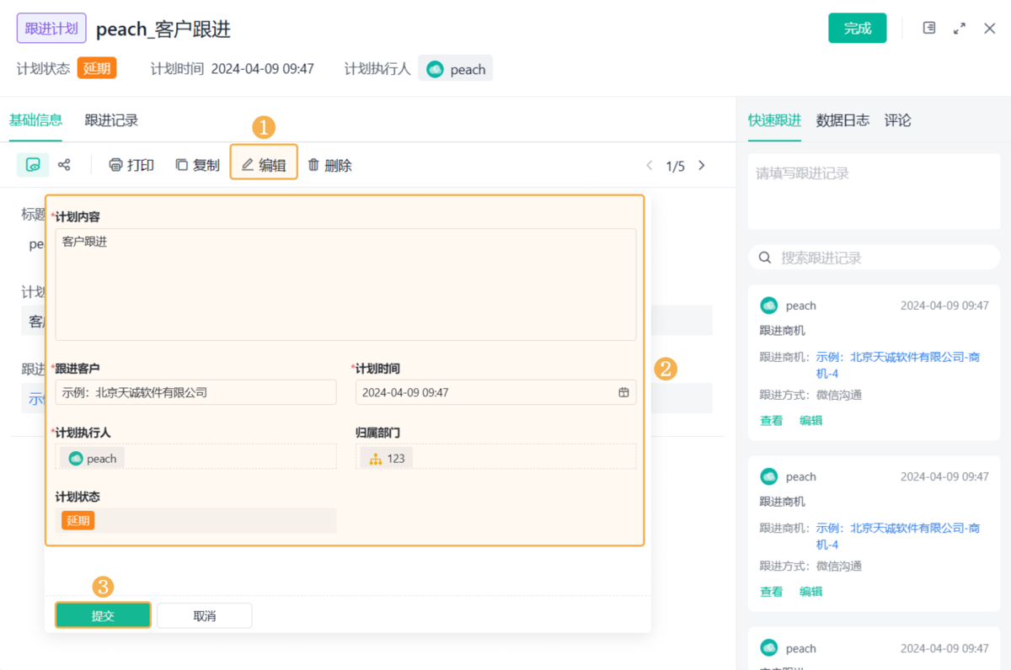1011x670 pixels.
Task: Go to the next record arrow
Action: click(x=702, y=165)
